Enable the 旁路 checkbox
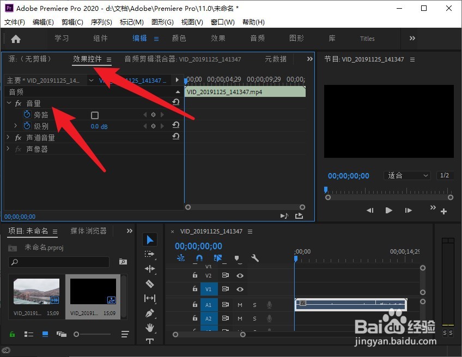Viewport: 462px width, 357px height. (95, 115)
